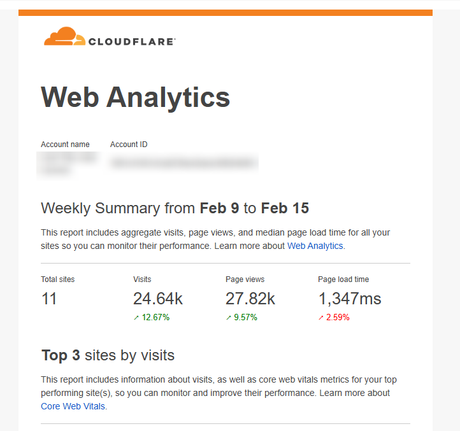460x431 pixels.
Task: Click the Page load time label
Action: point(343,279)
